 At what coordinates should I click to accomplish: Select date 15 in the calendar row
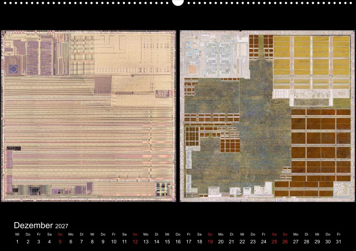167,242
